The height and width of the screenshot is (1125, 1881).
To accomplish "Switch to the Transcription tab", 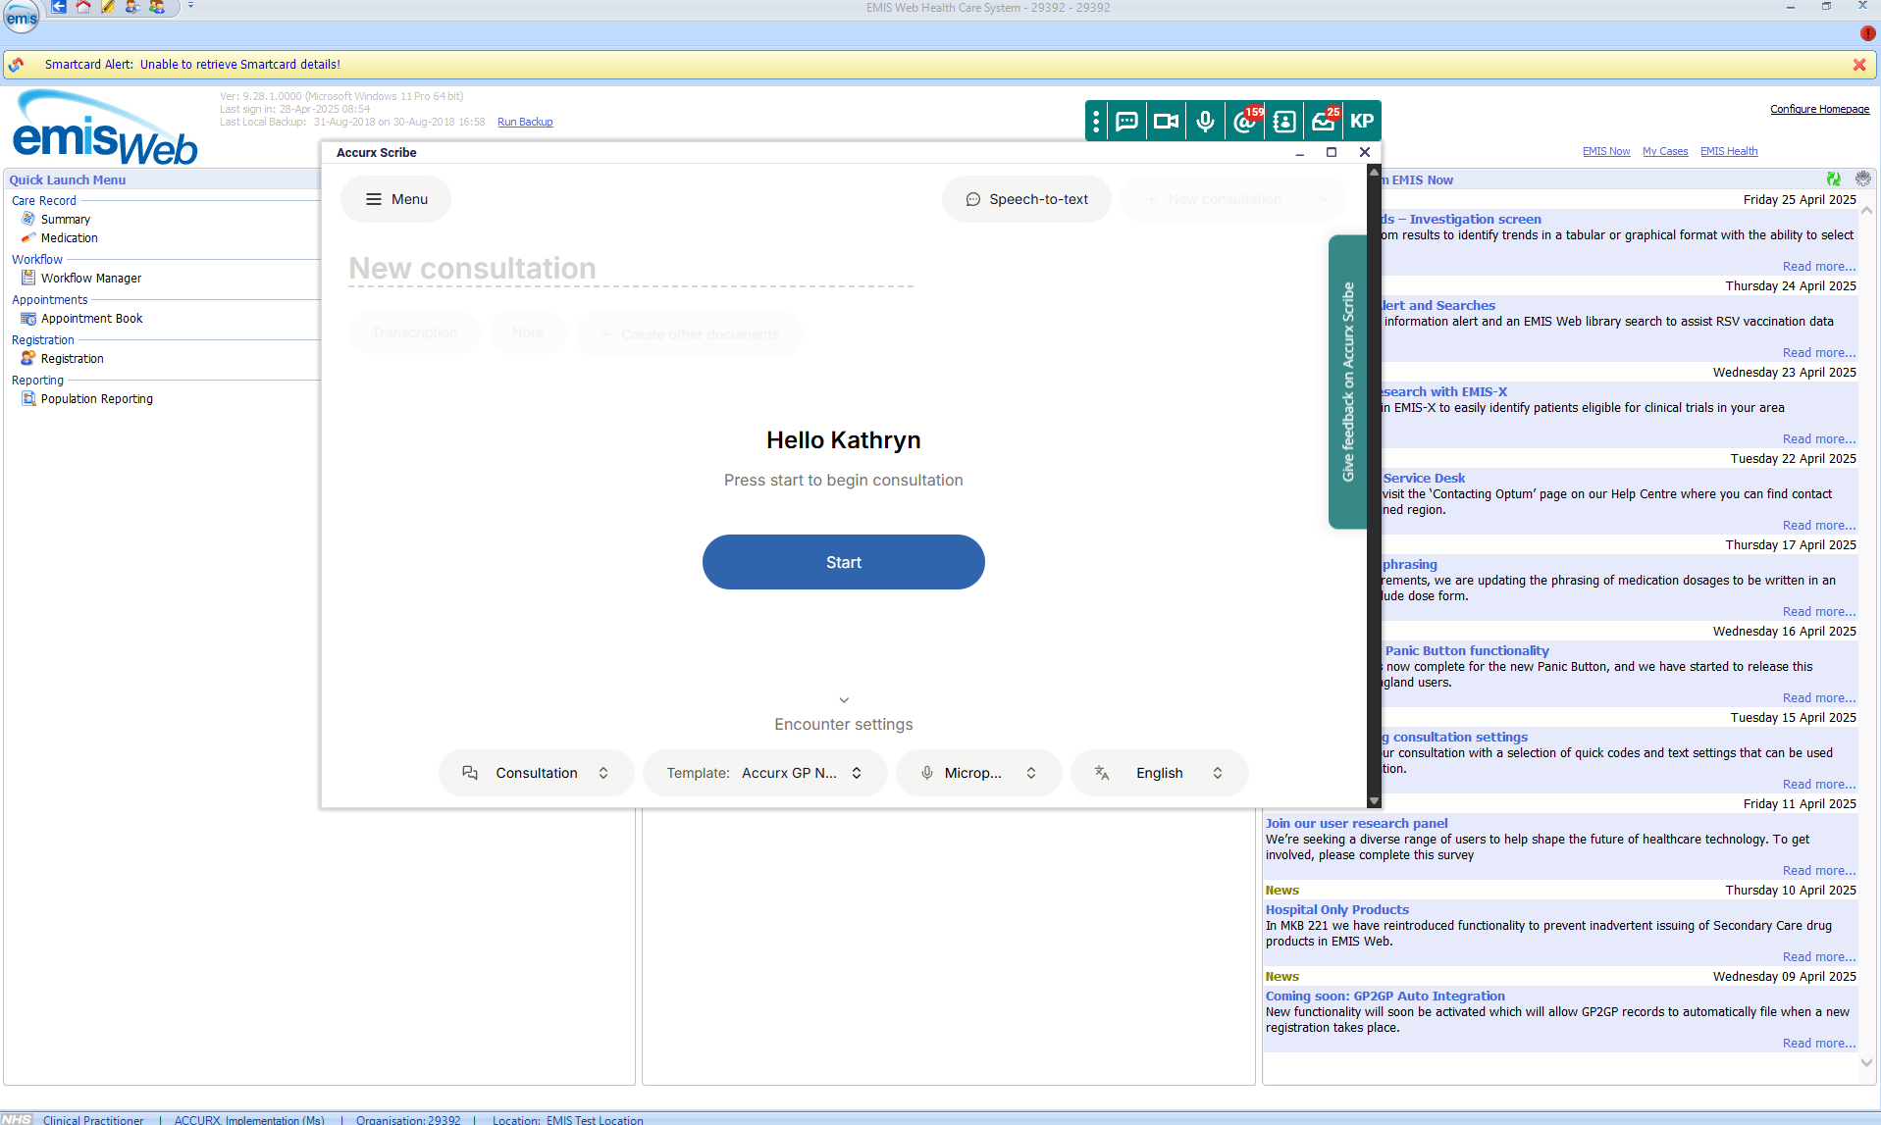I will (414, 333).
